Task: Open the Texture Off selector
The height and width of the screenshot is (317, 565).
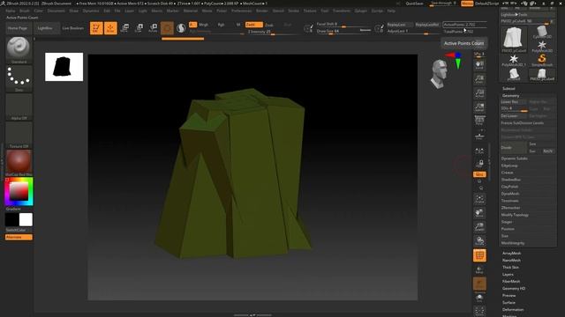Action: tap(19, 135)
